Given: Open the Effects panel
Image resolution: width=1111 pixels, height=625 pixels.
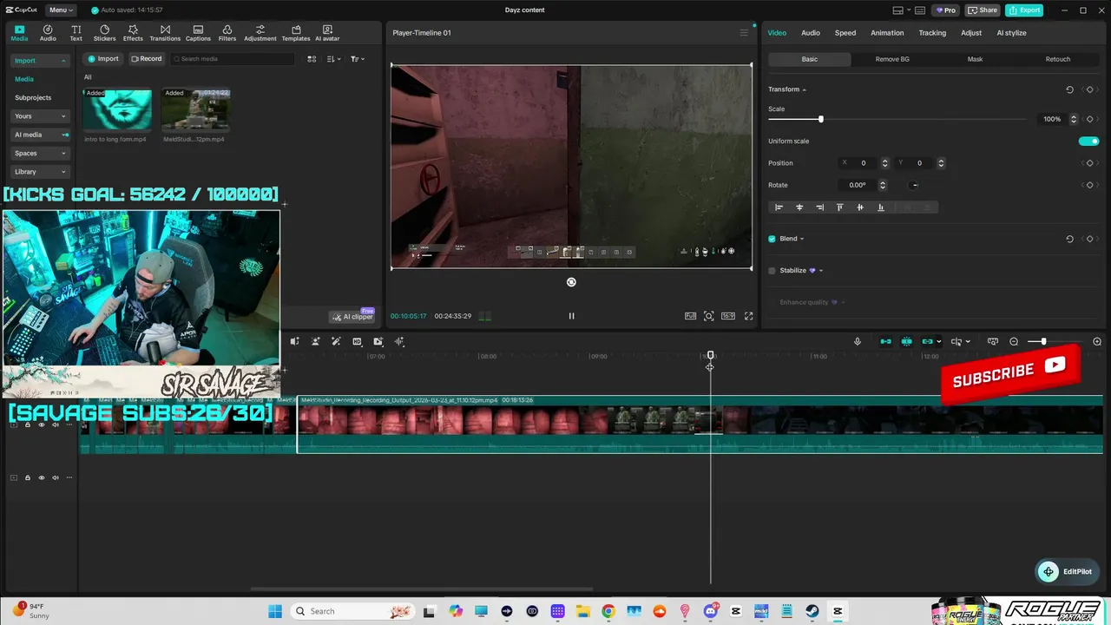Looking at the screenshot, I should click(x=133, y=33).
